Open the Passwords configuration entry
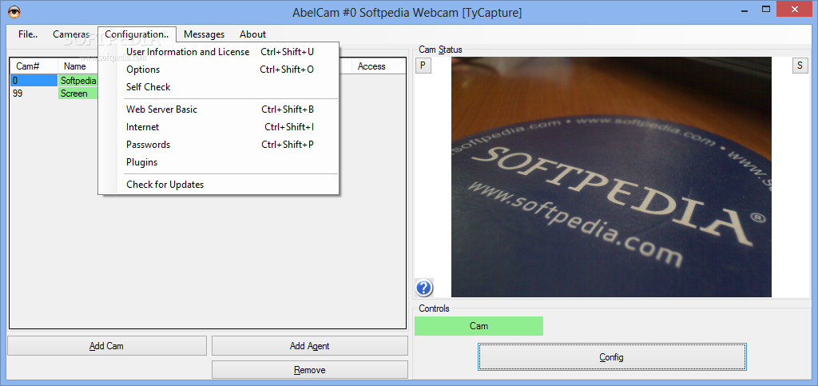818x386 pixels. [x=219, y=145]
